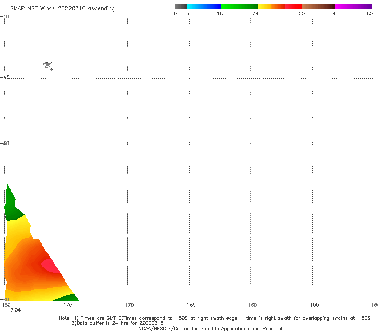Click the colorbar label '34'
378x332 pixels.
pos(256,14)
